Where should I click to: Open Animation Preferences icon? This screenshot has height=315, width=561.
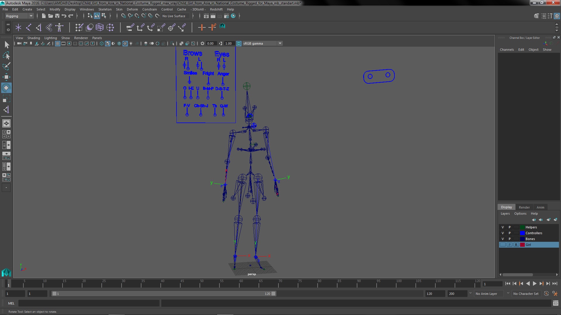555,294
